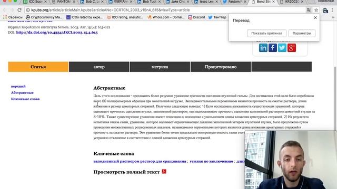Screen dimensions: 337x189
Task: Close the Bond Str browser tab
Action: (x=273, y=2)
